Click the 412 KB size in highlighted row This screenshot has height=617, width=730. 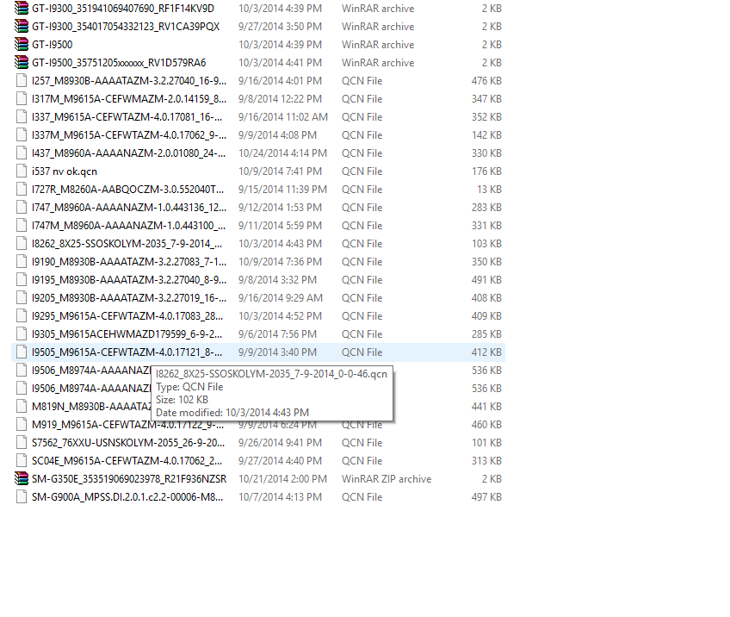coord(486,352)
